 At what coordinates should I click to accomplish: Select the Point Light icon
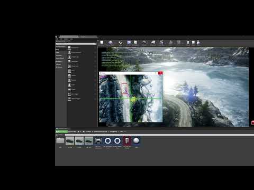coord(69,62)
